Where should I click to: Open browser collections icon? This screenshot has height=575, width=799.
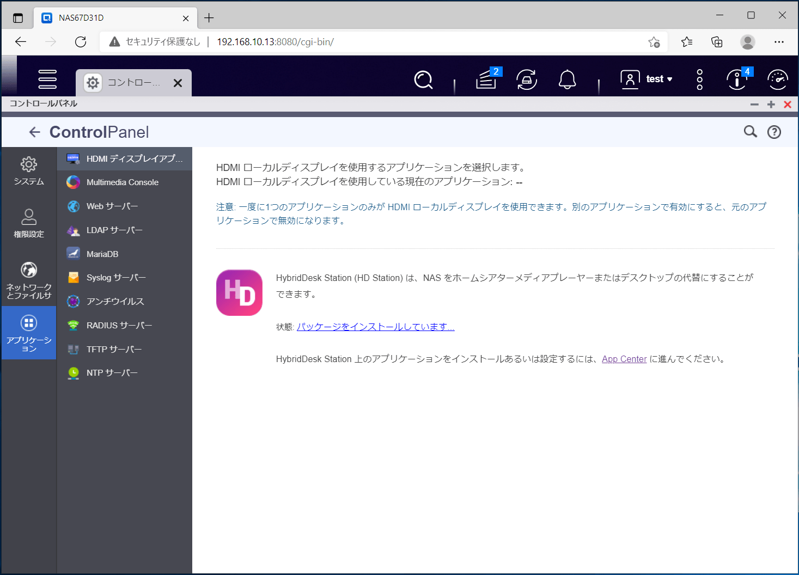717,42
